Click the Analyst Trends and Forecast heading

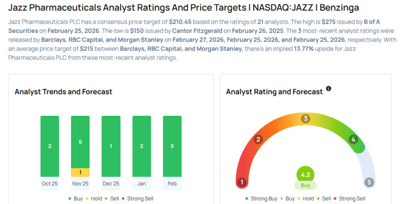tap(63, 92)
